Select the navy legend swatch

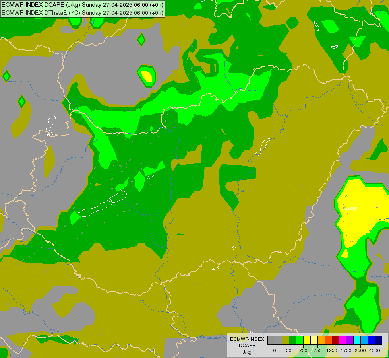coord(378,340)
